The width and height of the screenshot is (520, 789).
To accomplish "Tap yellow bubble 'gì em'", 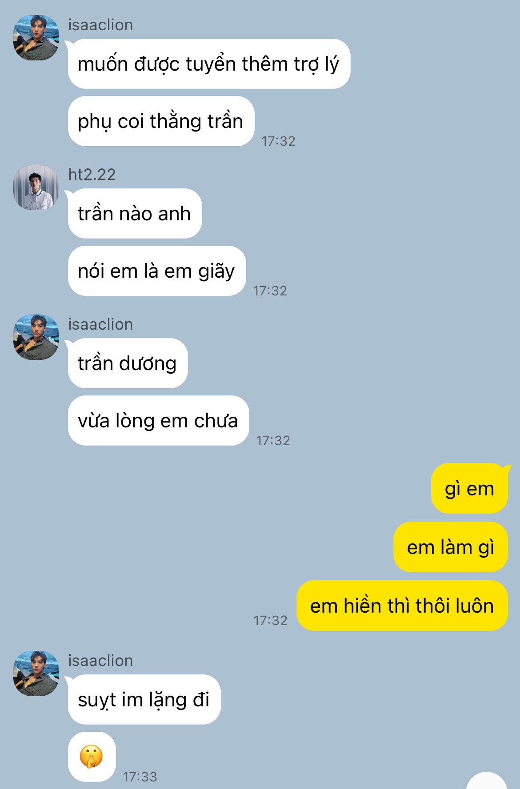I will pyautogui.click(x=469, y=489).
